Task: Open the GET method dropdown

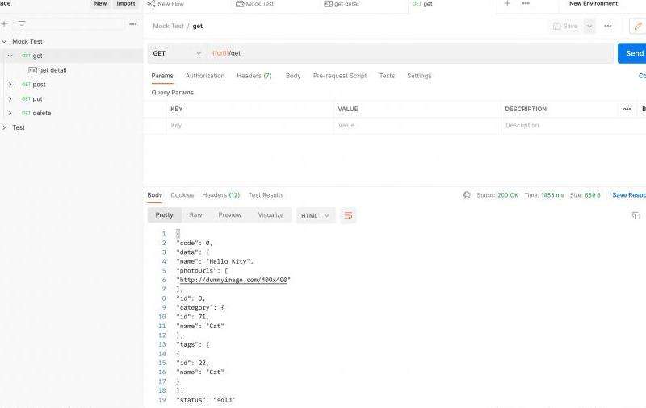Action: 178,53
